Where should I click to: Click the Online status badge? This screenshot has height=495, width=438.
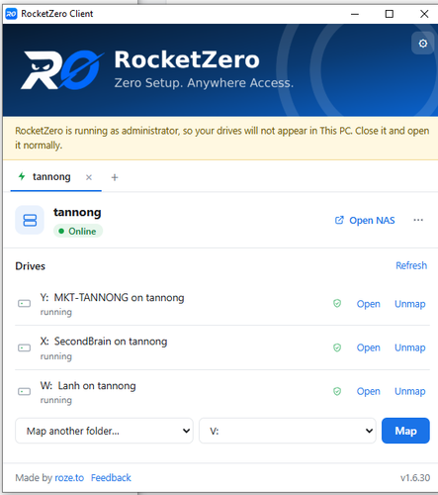click(x=78, y=231)
